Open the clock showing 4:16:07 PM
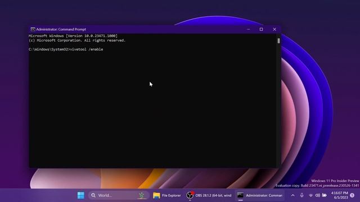Screen dimensions: 360x202 (340, 195)
